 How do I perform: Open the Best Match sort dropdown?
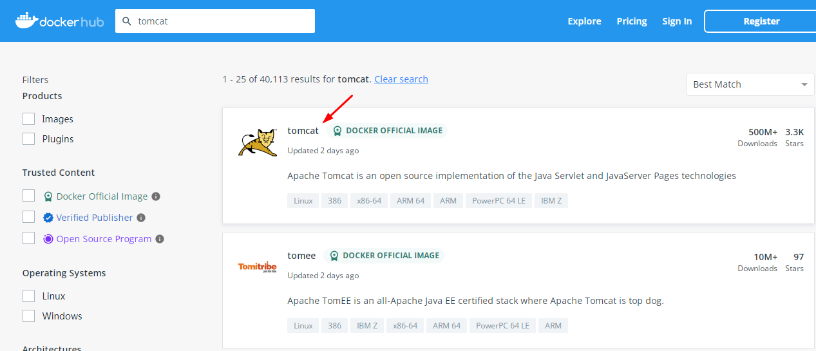tap(750, 84)
